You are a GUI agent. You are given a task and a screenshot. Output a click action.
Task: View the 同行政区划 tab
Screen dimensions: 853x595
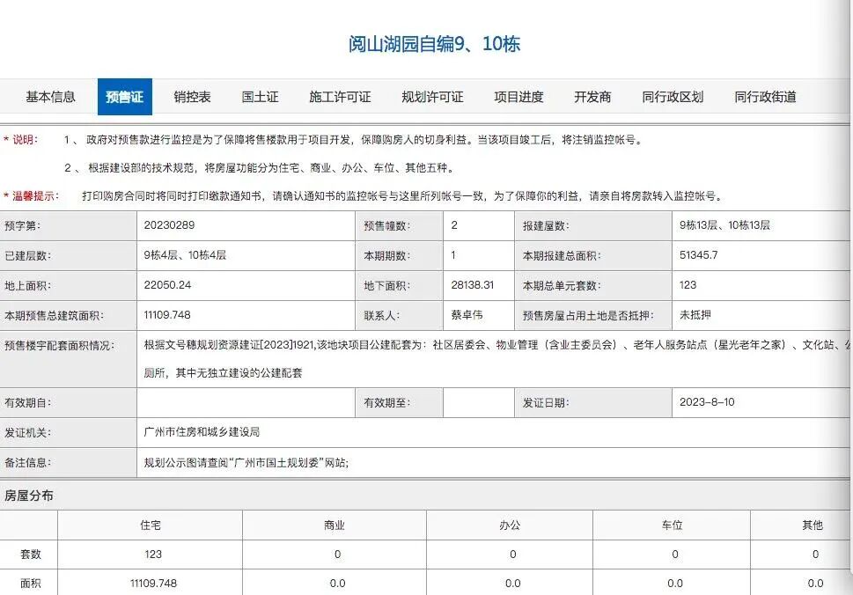coord(672,97)
